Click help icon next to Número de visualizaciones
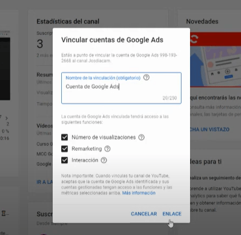This screenshot has width=241, height=235. click(141, 137)
